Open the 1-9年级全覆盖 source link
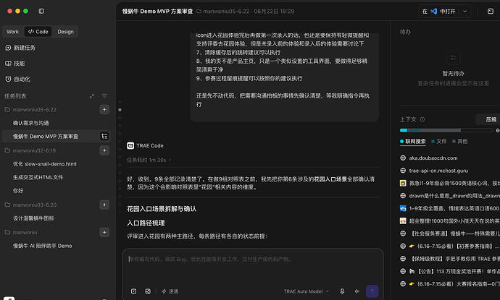The width and height of the screenshot is (500, 300). tap(450, 208)
